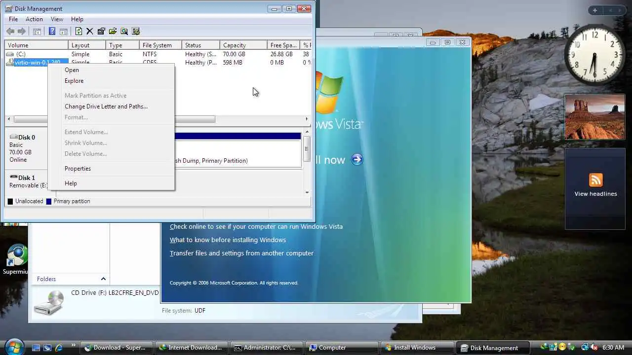Expand the quick launch overflow chevron
Screen dimensions: 632x355
pyautogui.click(x=74, y=345)
